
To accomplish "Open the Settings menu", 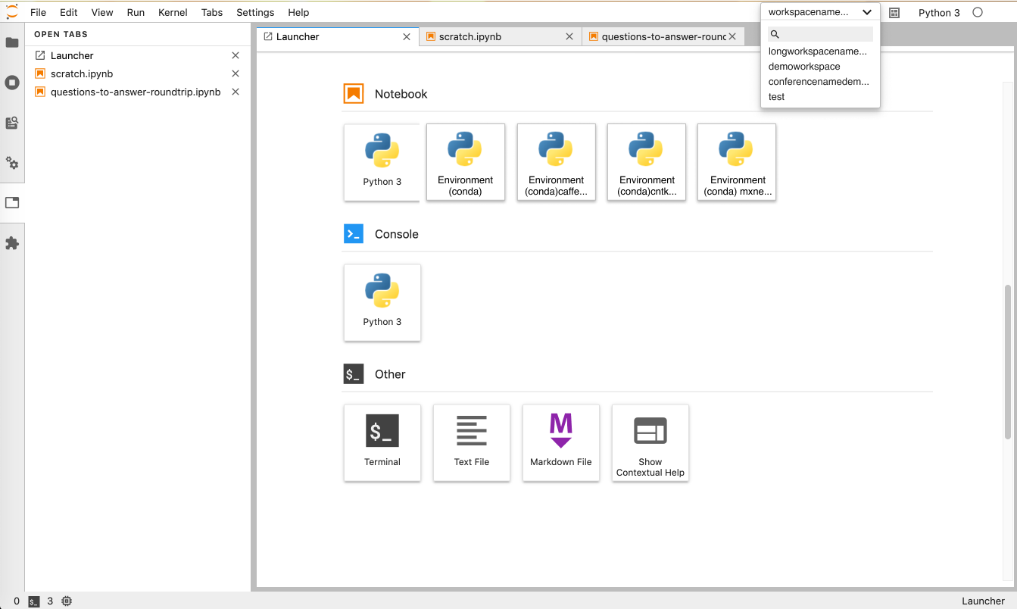I will point(255,12).
